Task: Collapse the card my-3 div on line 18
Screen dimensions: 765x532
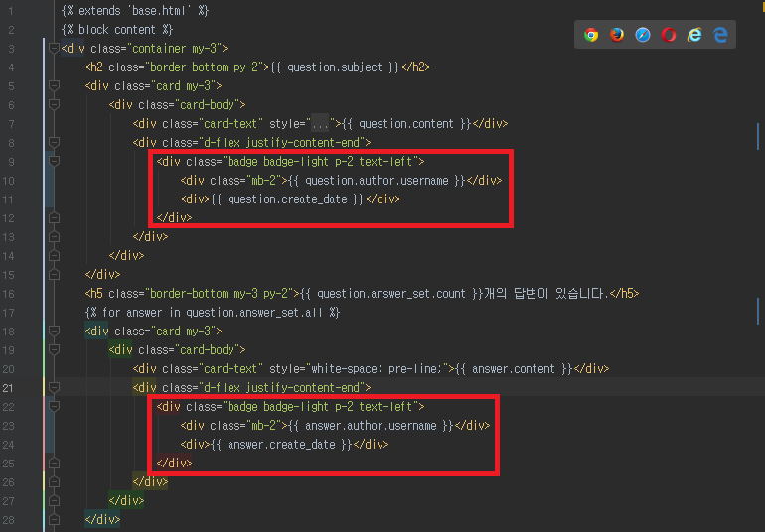Action: (x=55, y=332)
